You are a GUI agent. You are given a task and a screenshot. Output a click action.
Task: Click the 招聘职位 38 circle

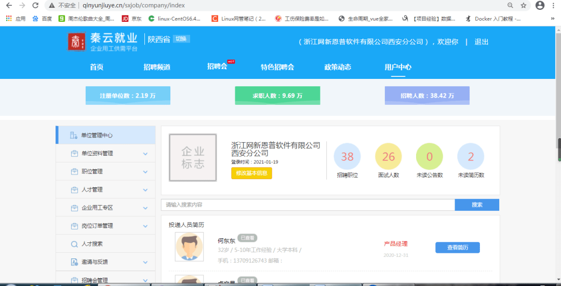click(x=347, y=157)
